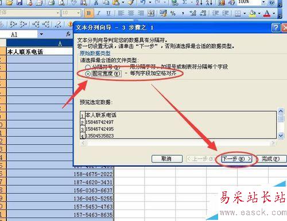This screenshot has width=287, height=221.
Task: Click preview scrollbar down arrow
Action: click(x=281, y=136)
